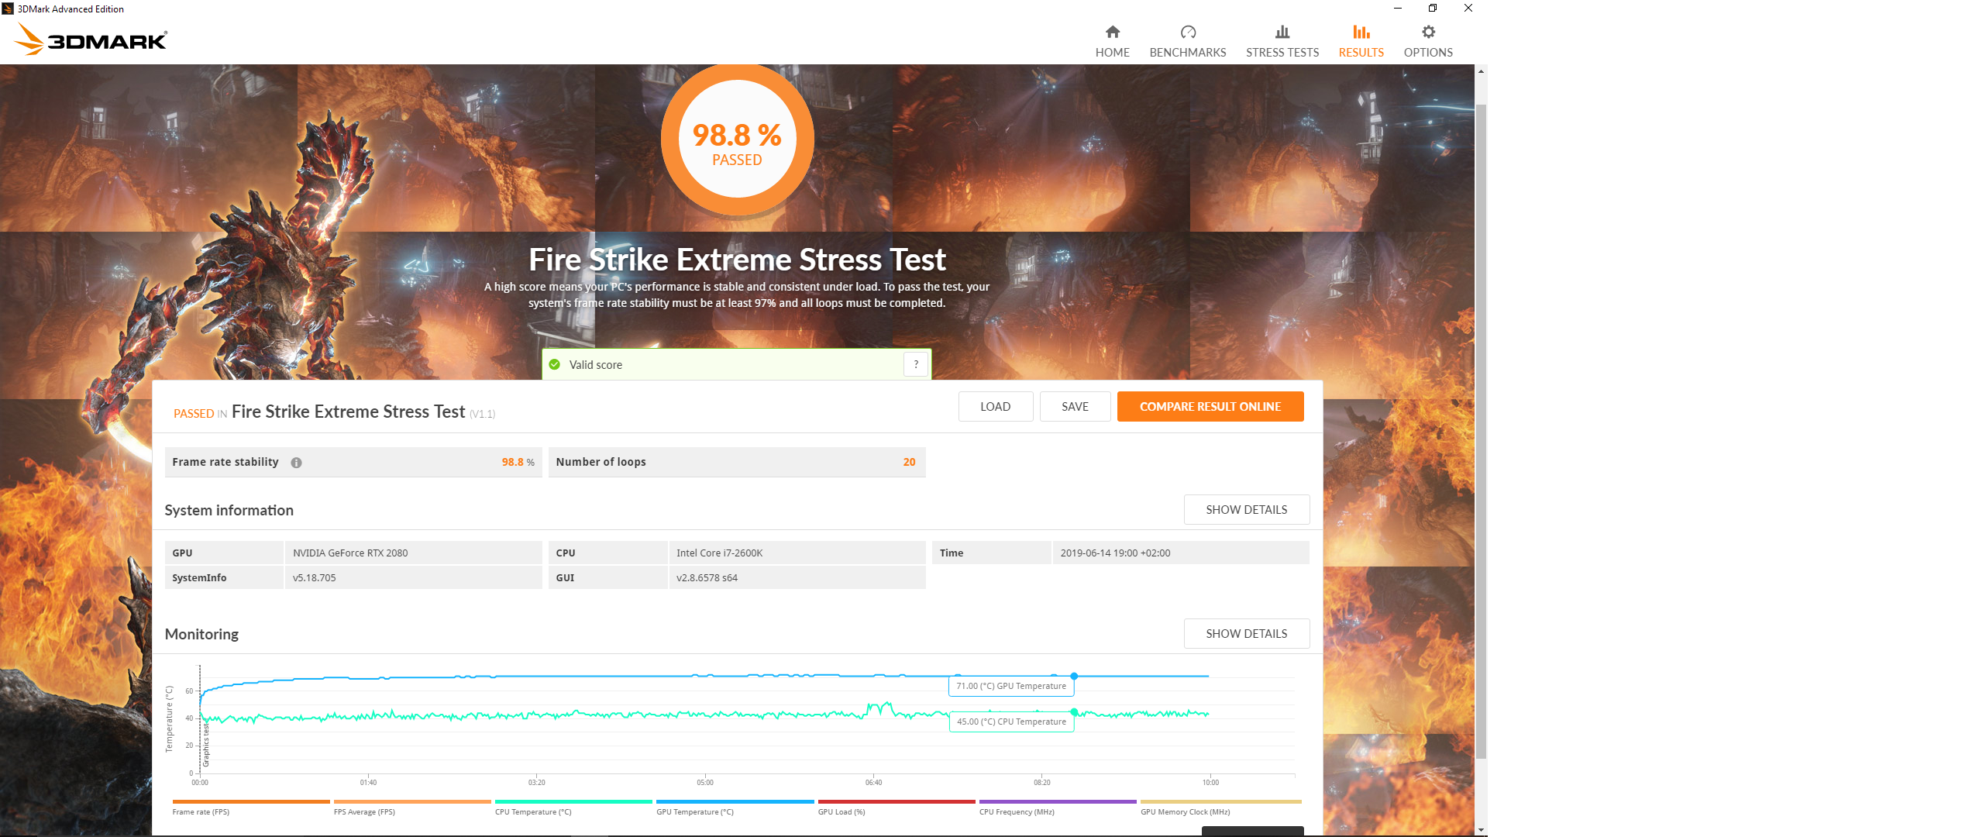This screenshot has width=1979, height=837.
Task: Go to Stress Tests chart icon
Action: click(1282, 33)
